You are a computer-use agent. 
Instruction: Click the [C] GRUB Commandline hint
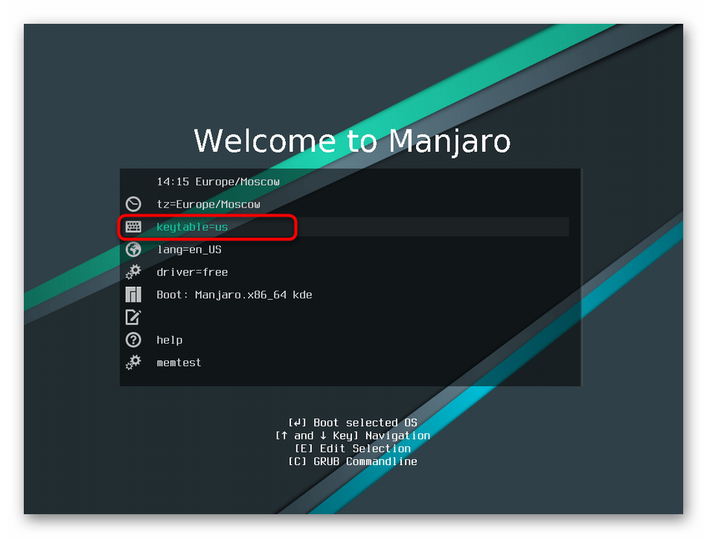353,461
